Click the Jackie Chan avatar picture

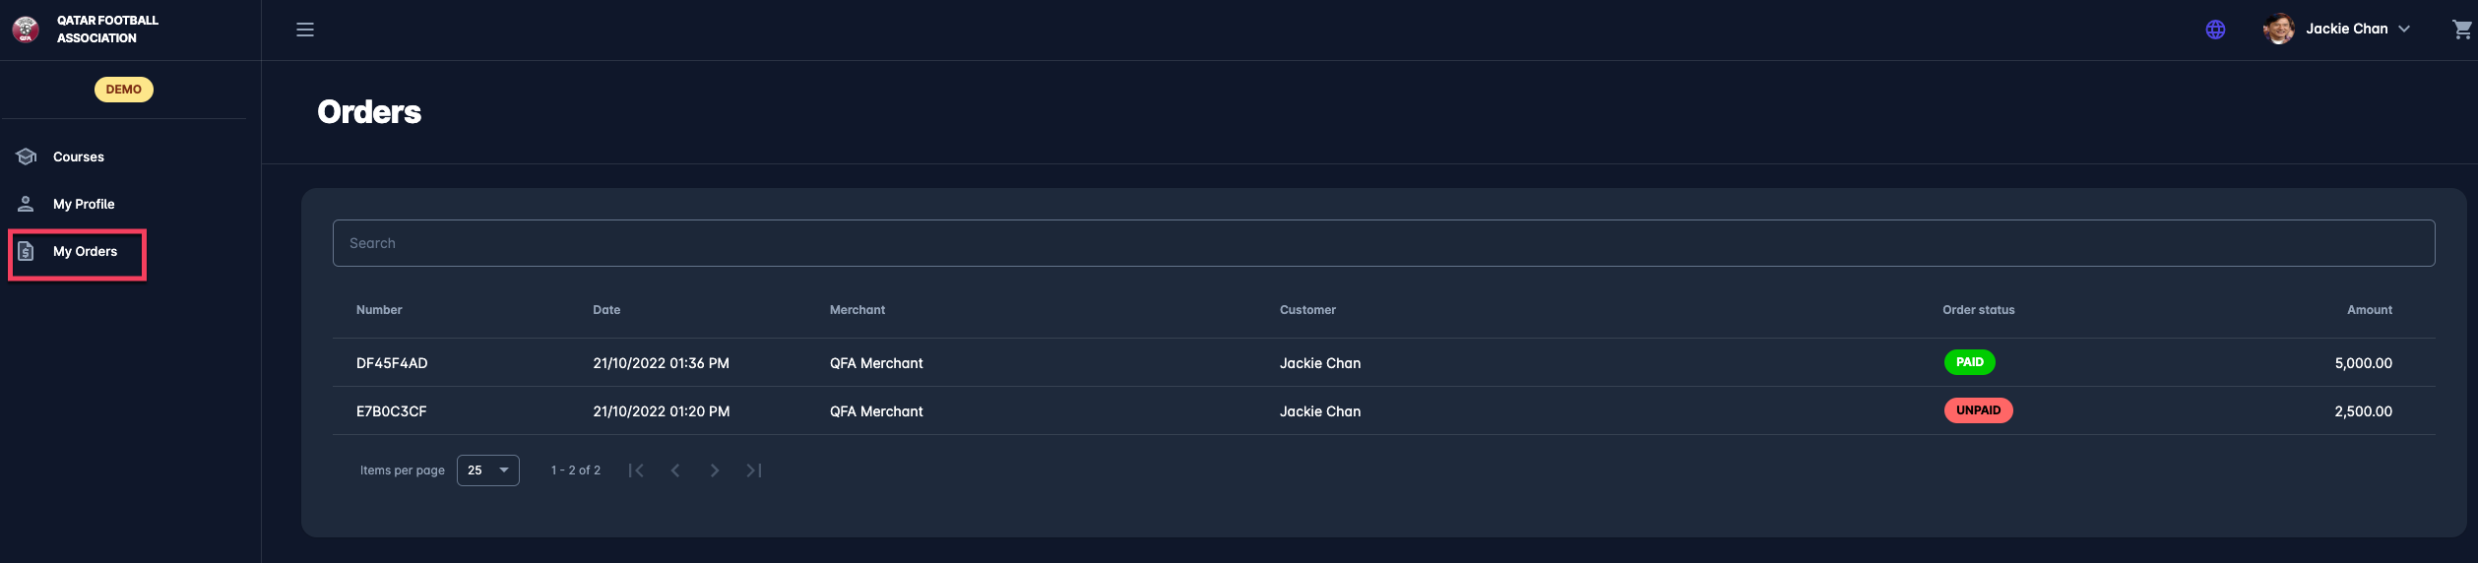coord(2278,30)
